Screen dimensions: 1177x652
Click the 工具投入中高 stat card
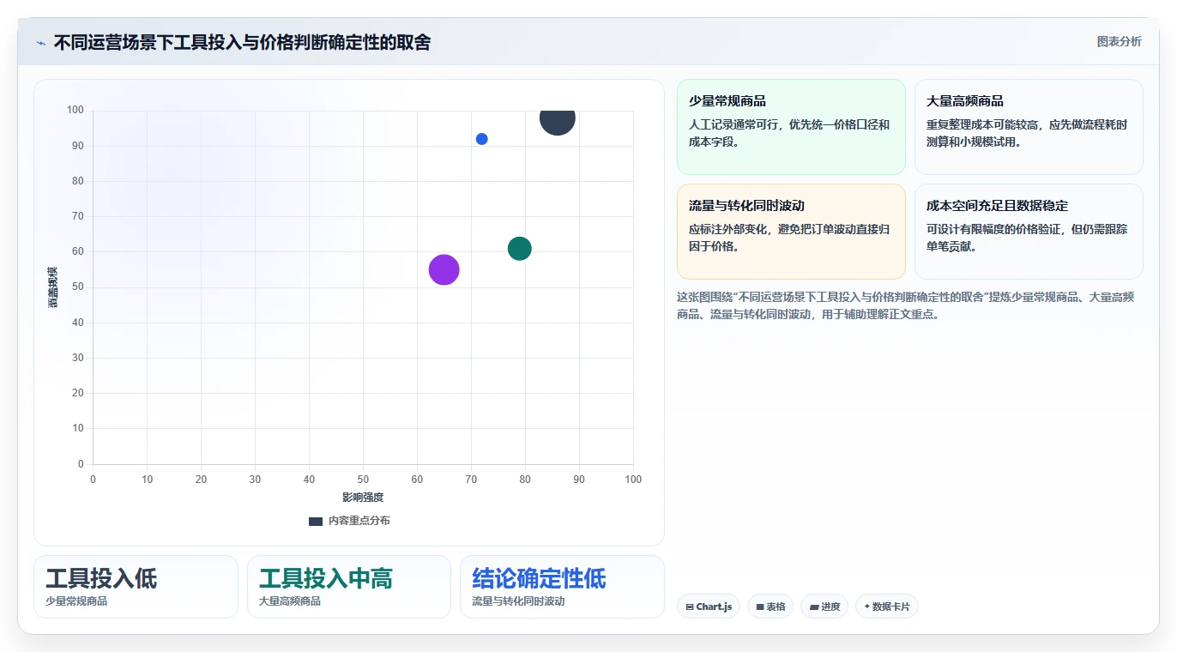click(x=349, y=587)
